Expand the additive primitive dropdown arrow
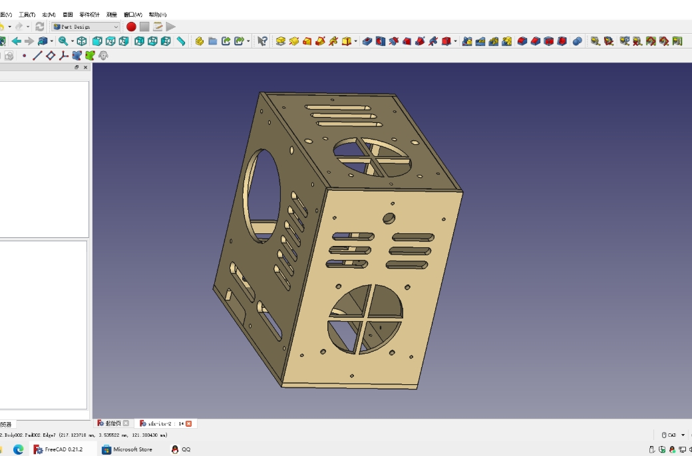 tap(356, 41)
